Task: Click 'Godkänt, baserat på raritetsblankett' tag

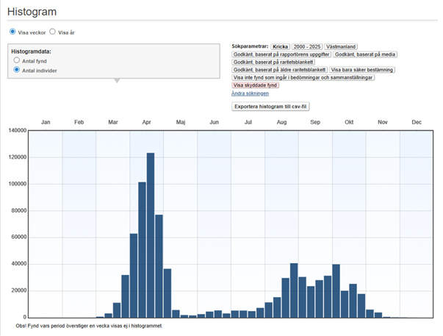Action: [x=273, y=62]
